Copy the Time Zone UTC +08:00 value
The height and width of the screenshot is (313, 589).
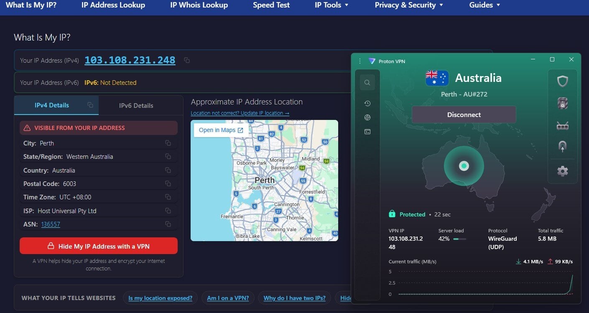[x=168, y=197]
